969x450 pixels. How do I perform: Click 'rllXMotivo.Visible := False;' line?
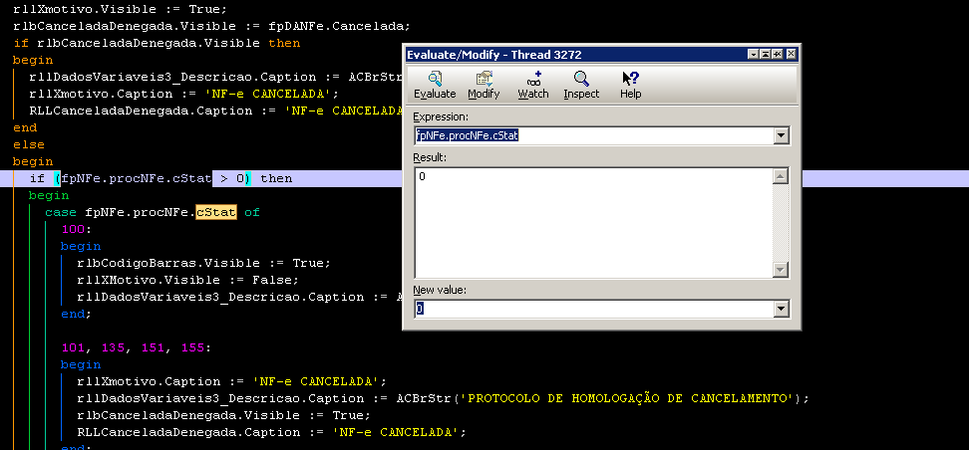point(187,280)
